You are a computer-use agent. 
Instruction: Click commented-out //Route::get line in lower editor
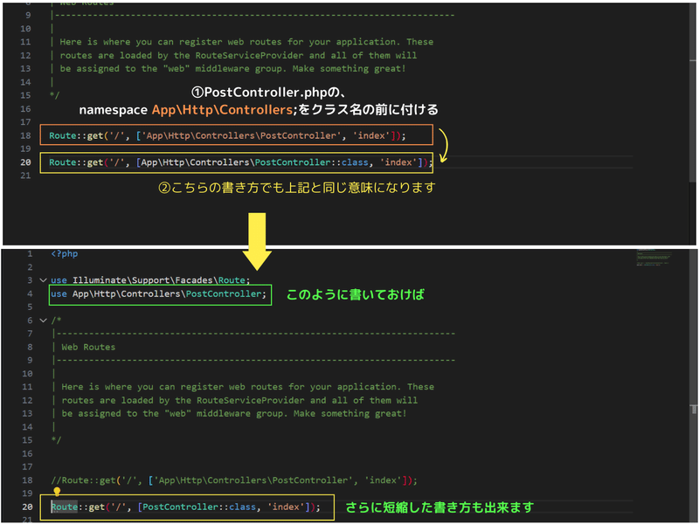pos(234,480)
